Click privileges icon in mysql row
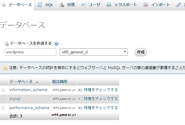 80,99
